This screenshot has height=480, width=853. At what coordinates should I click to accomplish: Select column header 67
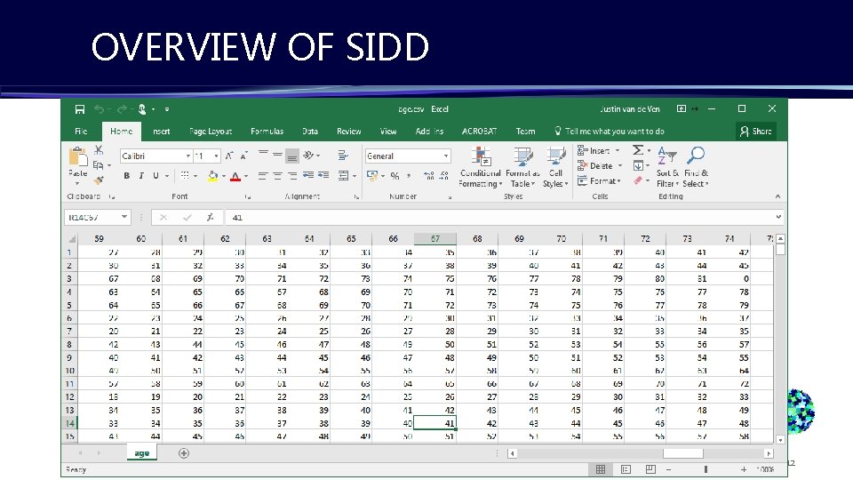coord(434,239)
